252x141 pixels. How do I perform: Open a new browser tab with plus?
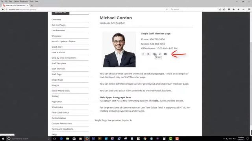(x=32, y=5)
